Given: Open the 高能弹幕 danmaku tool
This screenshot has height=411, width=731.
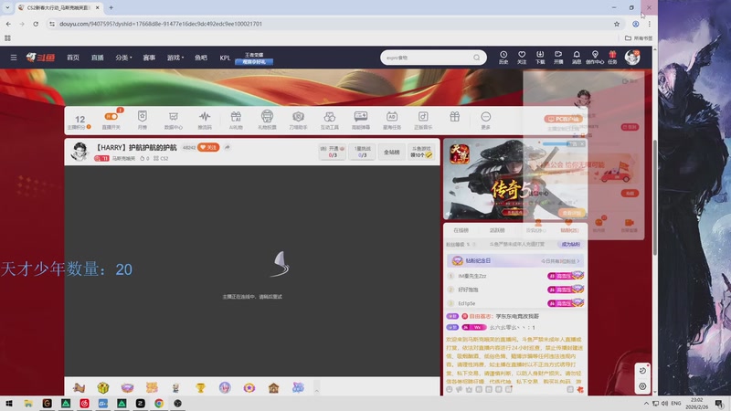Looking at the screenshot, I should point(361,120).
